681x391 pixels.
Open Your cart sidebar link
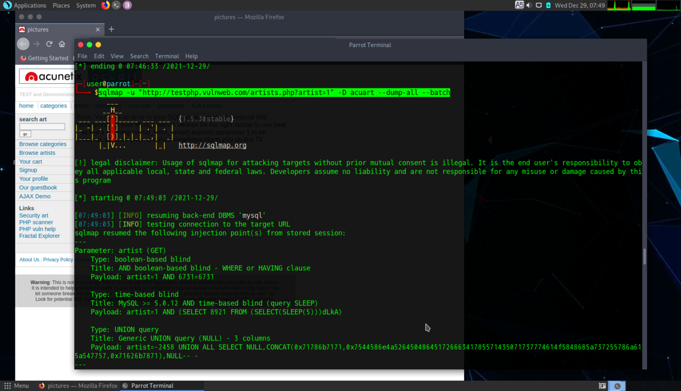(31, 161)
